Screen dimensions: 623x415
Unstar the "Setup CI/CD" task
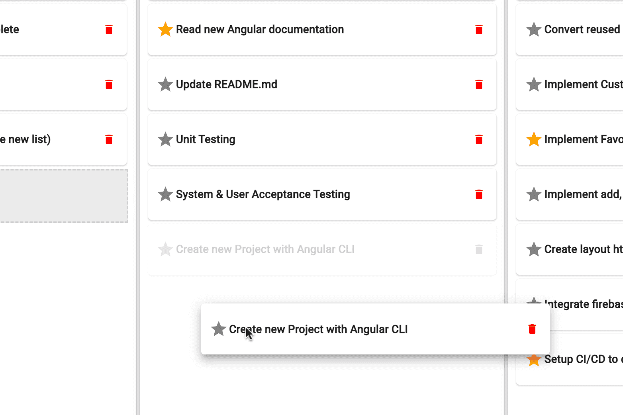[534, 360]
